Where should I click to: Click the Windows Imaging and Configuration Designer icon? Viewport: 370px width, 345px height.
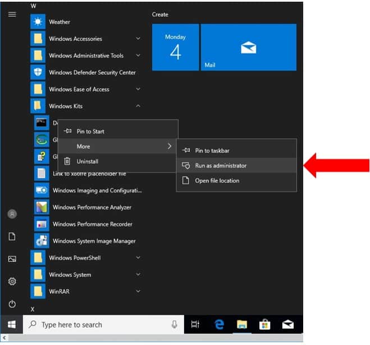coord(42,190)
